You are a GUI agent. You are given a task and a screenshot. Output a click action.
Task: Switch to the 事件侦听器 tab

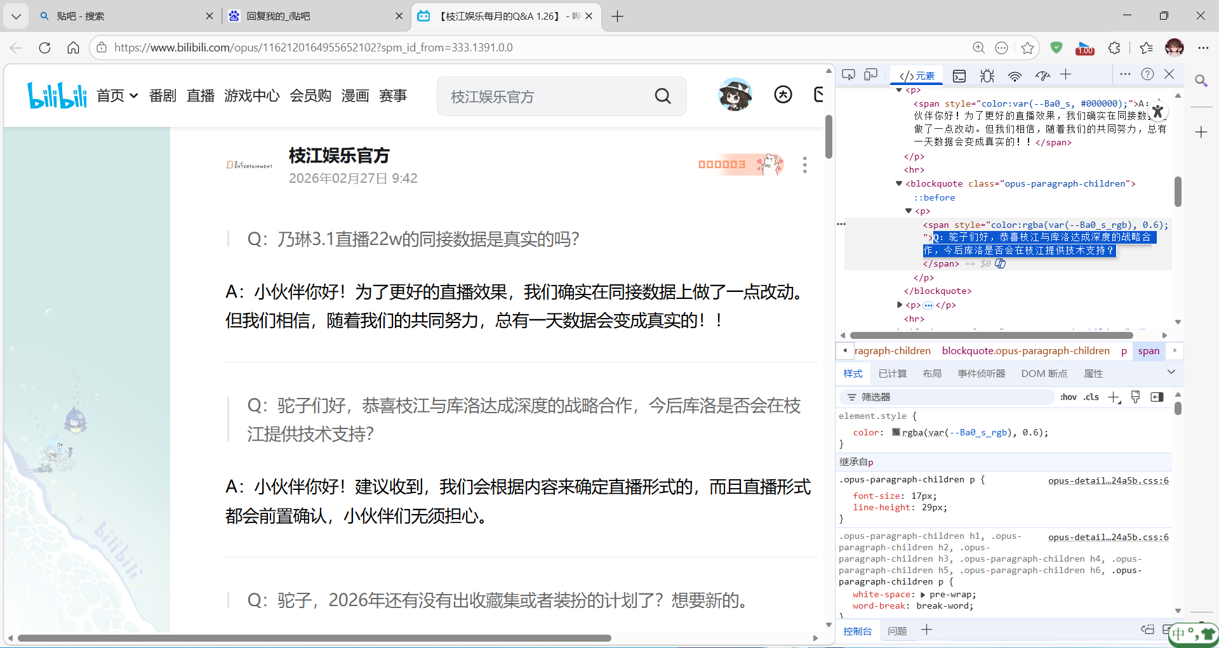pyautogui.click(x=981, y=374)
